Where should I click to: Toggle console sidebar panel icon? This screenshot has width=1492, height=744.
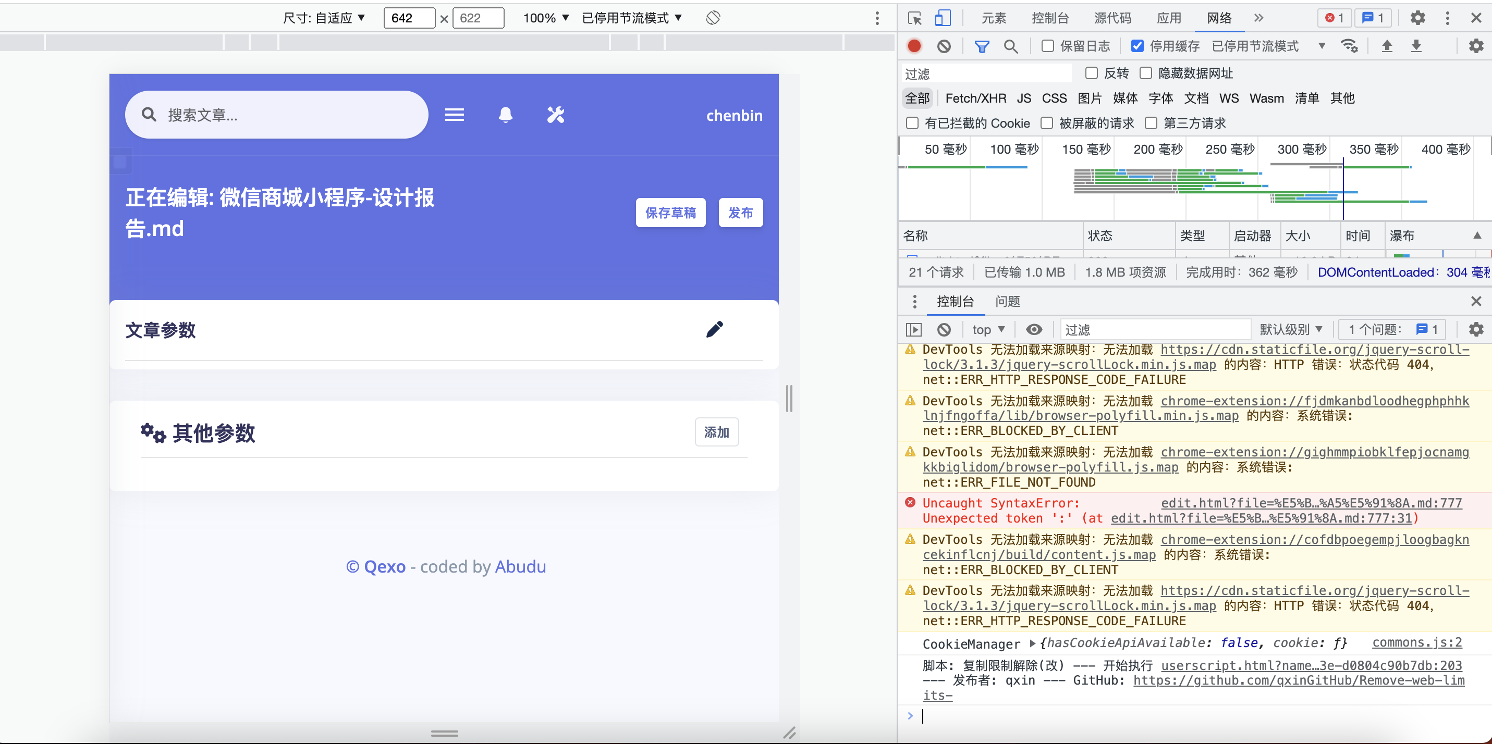913,329
